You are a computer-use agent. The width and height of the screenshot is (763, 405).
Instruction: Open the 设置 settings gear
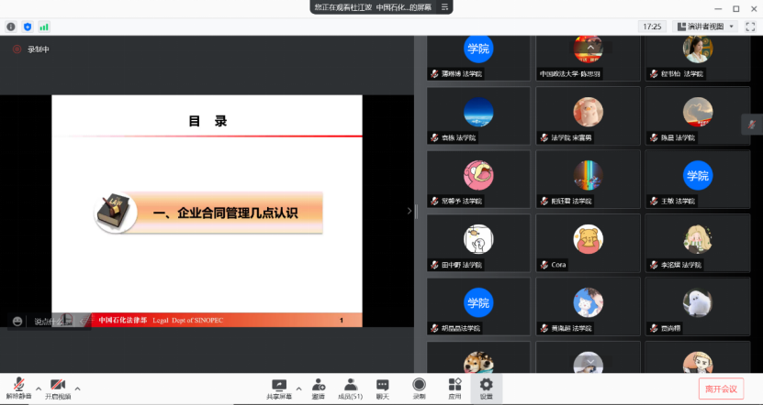tap(486, 386)
